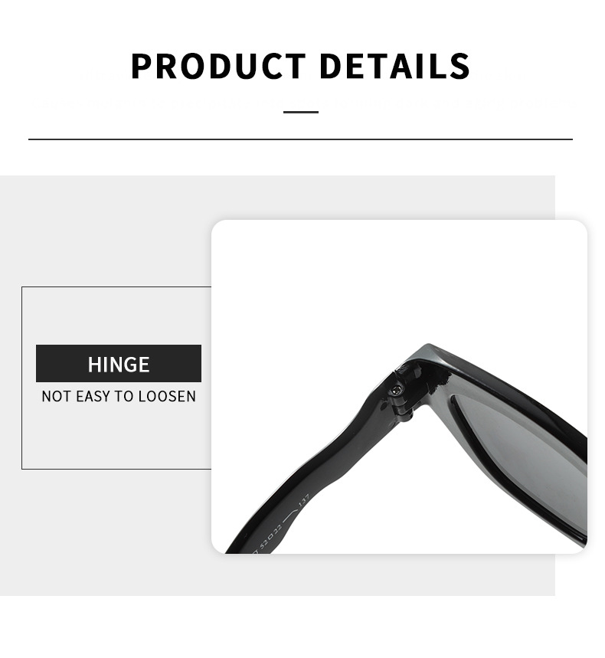This screenshot has height=658, width=605.
Task: Click the hinge screw on the sunglasses
Action: point(395,391)
